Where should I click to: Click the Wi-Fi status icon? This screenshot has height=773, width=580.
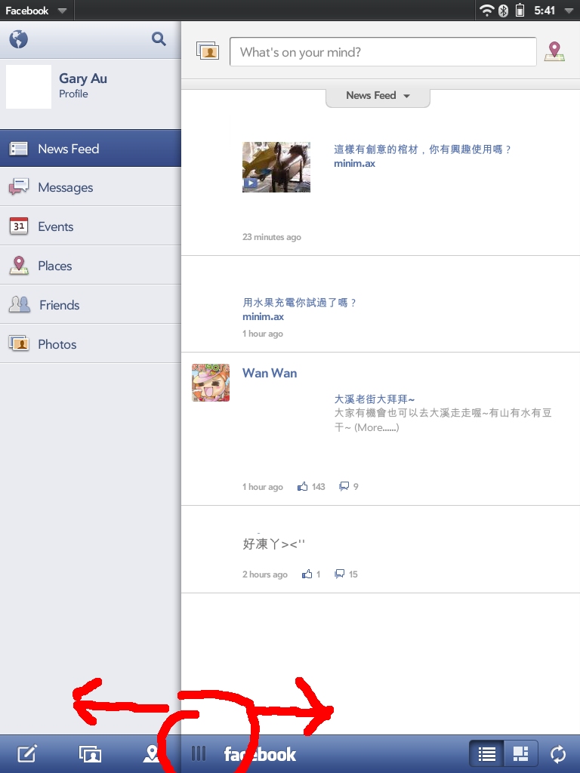tap(487, 11)
